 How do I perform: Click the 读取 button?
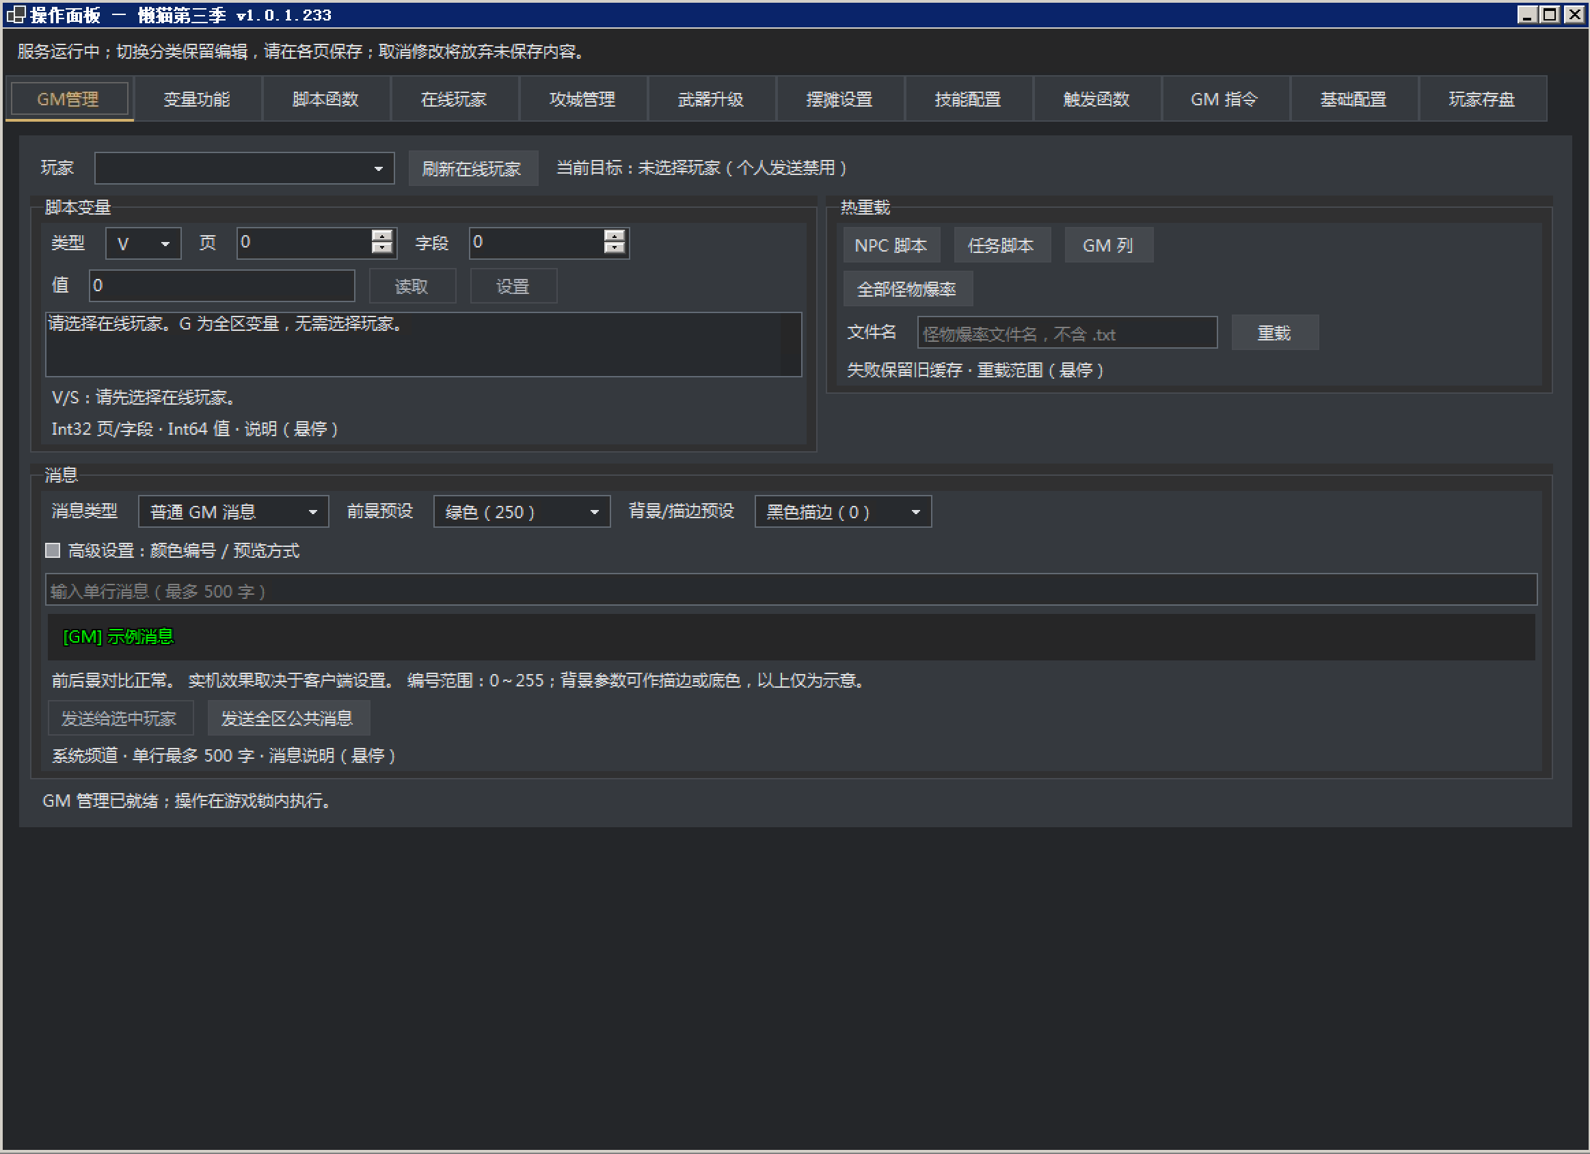click(x=413, y=286)
